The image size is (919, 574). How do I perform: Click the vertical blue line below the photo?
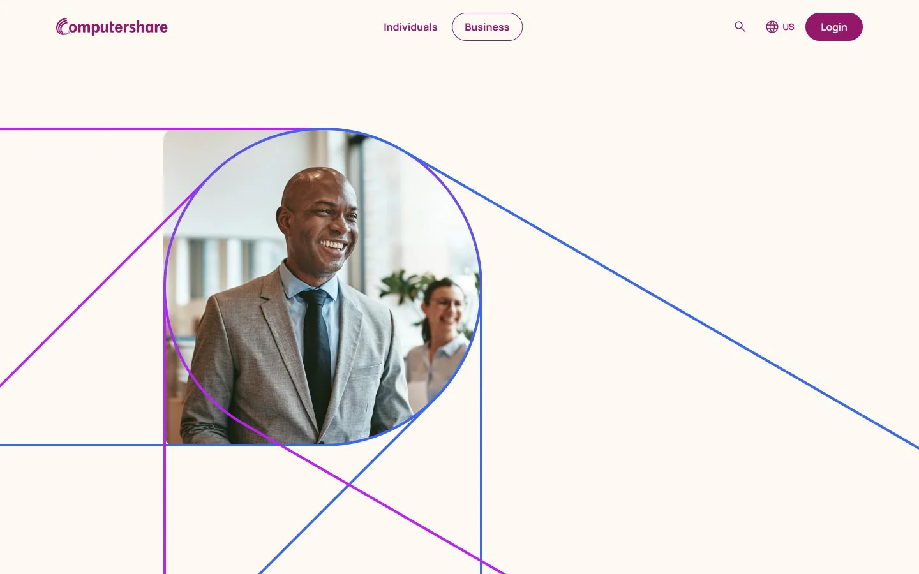coord(481,509)
